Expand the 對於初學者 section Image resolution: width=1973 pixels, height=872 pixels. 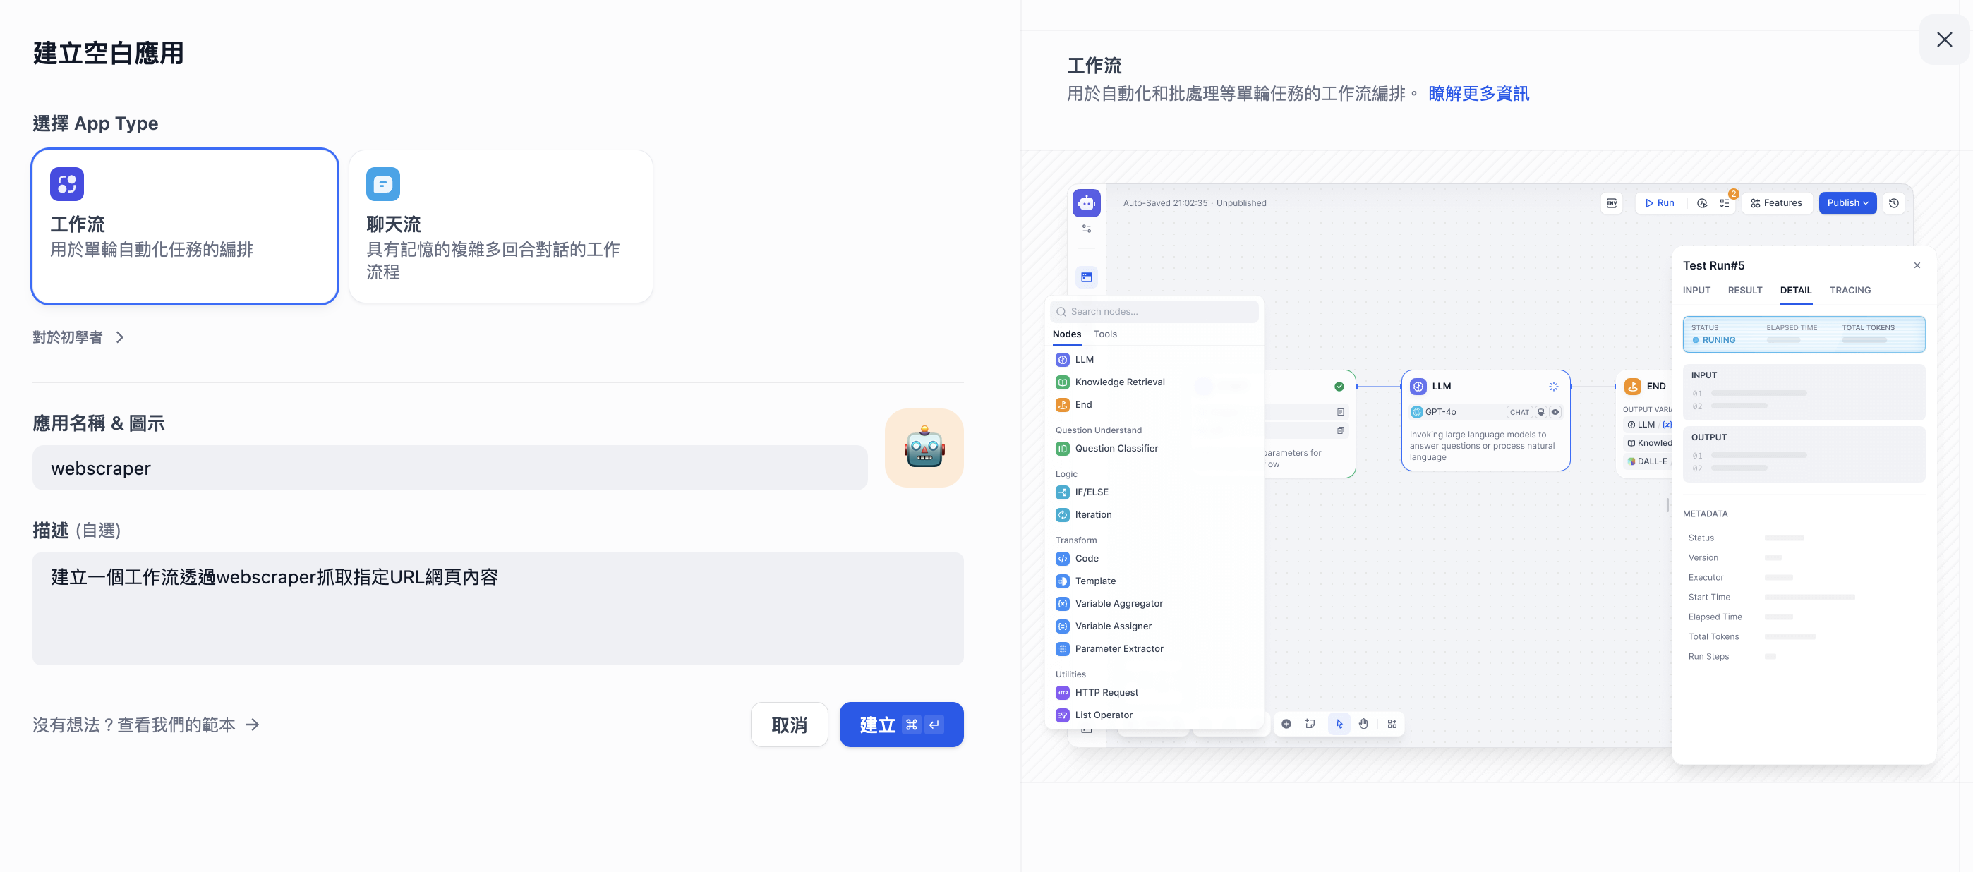point(78,338)
